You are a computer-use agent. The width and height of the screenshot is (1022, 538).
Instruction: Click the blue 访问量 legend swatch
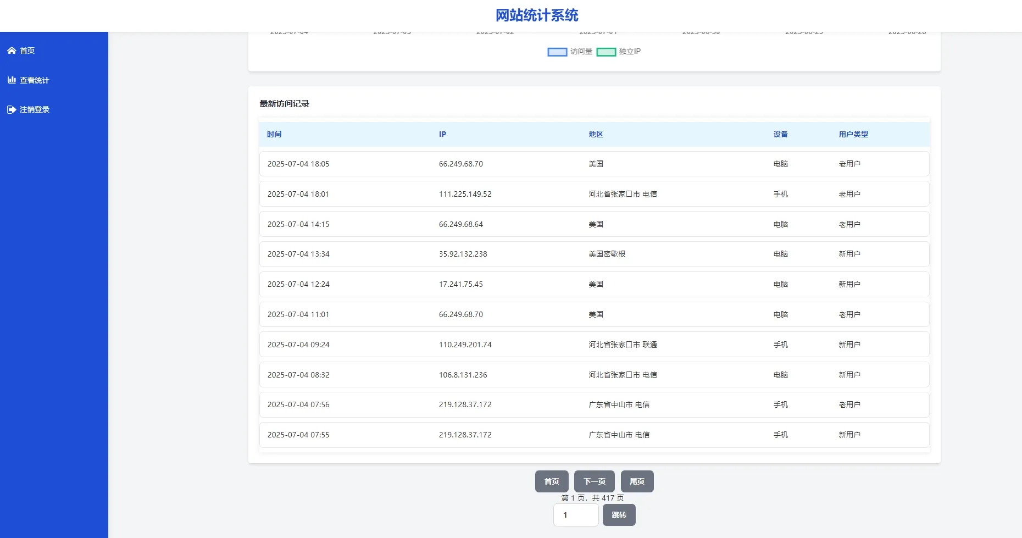click(x=556, y=52)
